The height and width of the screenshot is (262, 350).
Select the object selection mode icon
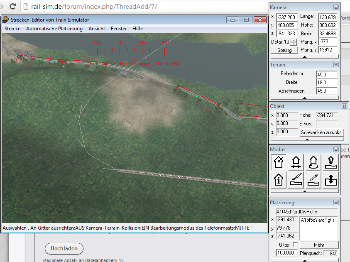(278, 162)
